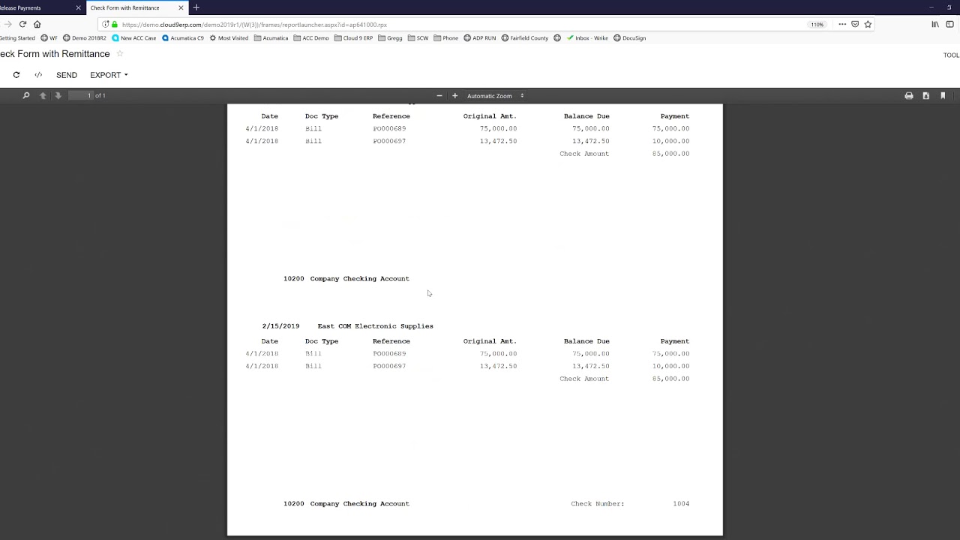Viewport: 960px width, 540px height.
Task: Open a new browser tab
Action: pos(196,7)
